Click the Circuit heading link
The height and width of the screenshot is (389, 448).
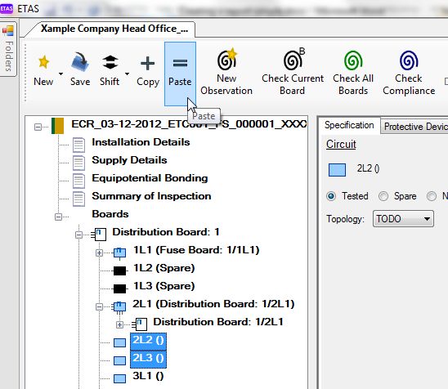point(341,144)
